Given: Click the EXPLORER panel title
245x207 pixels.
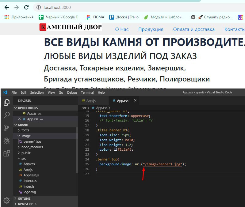Looking at the screenshot, I should [x=24, y=101].
